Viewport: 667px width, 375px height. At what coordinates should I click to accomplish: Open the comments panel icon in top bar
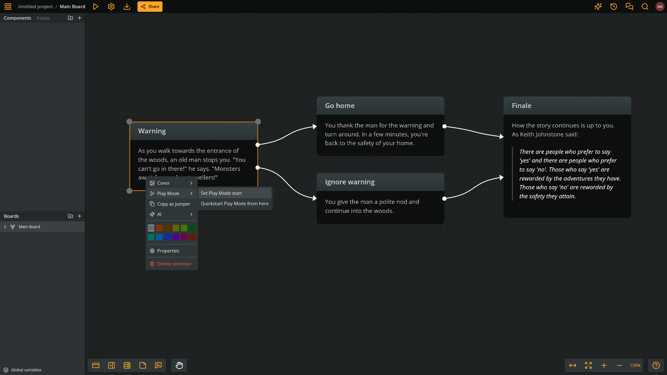pos(629,7)
